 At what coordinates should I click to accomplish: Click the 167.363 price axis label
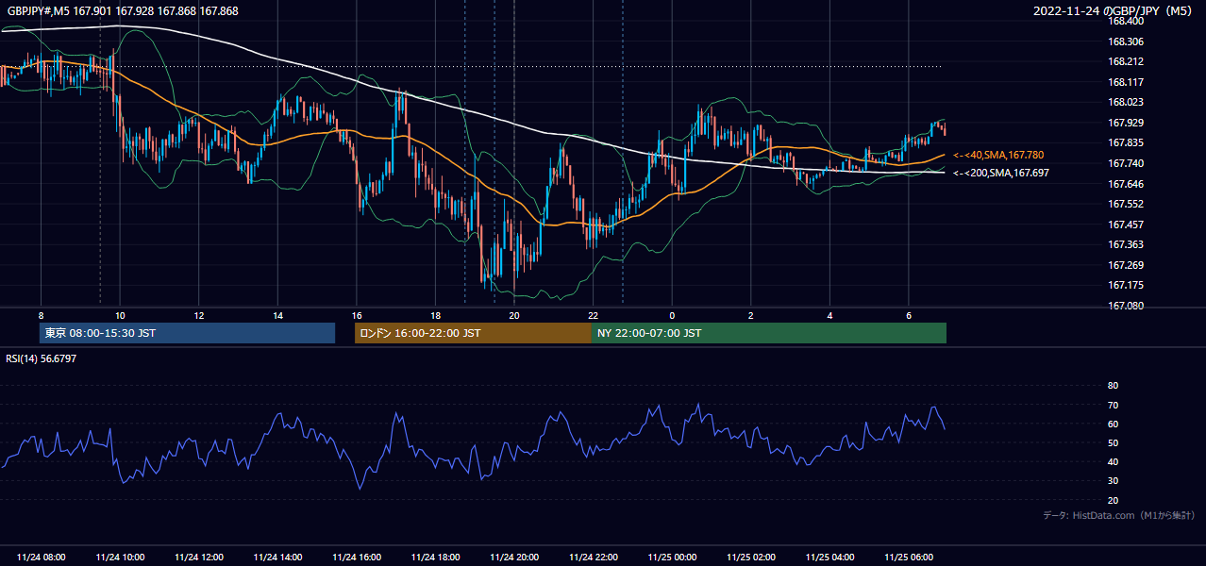[1125, 244]
